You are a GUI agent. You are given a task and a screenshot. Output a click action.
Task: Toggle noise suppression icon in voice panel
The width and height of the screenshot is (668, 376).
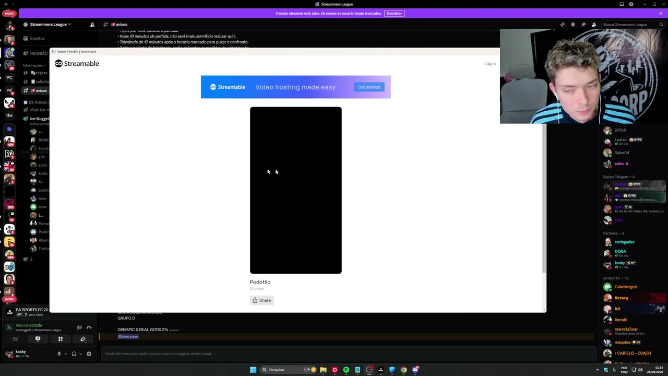click(x=79, y=327)
